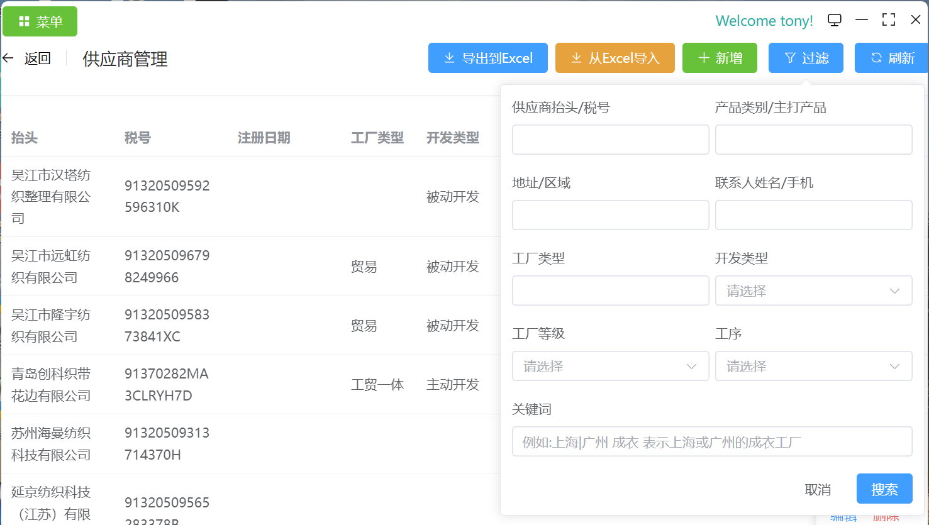The height and width of the screenshot is (525, 929).
Task: Cancel the filter with 取消
Action: [x=818, y=489]
